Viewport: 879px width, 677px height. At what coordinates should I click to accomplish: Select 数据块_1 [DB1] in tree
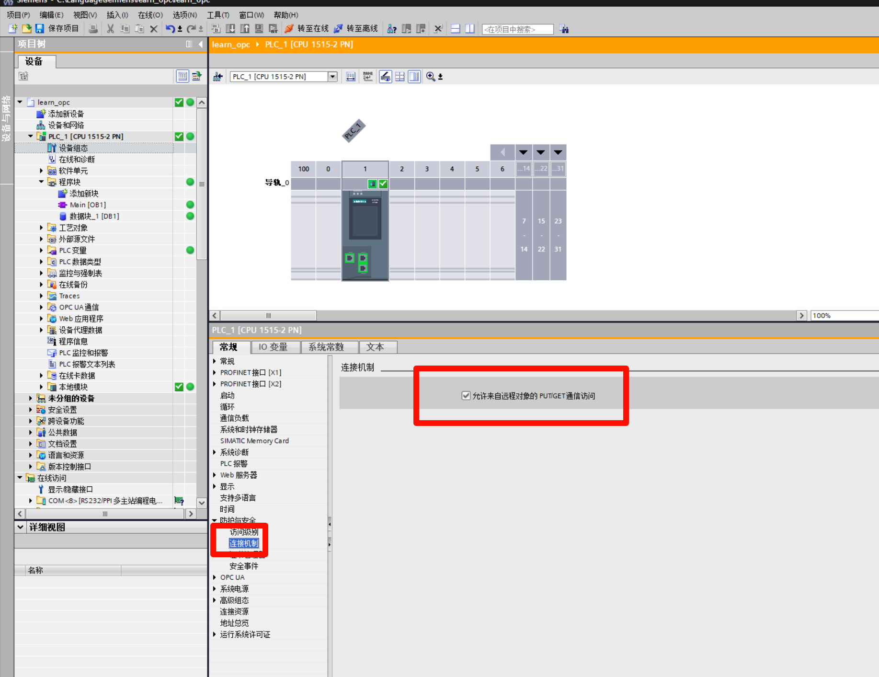[x=94, y=216]
